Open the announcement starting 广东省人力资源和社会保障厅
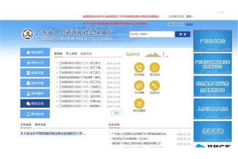The image size is (238, 159). click(x=140, y=134)
